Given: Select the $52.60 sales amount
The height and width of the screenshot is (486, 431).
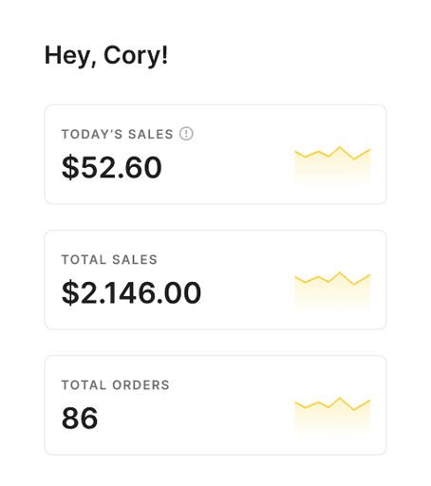Looking at the screenshot, I should (x=112, y=167).
